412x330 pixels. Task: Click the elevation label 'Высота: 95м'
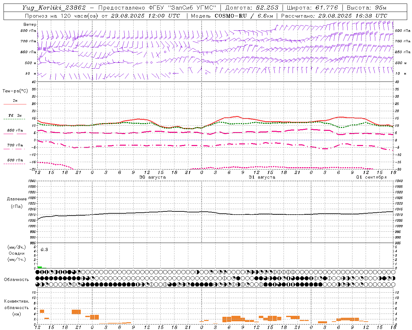click(367, 8)
